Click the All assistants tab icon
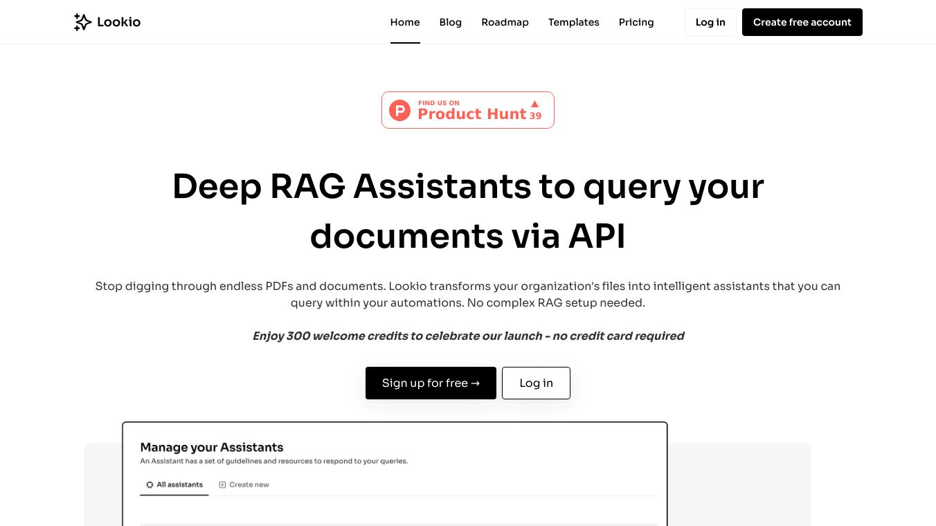This screenshot has height=526, width=936. (x=150, y=484)
